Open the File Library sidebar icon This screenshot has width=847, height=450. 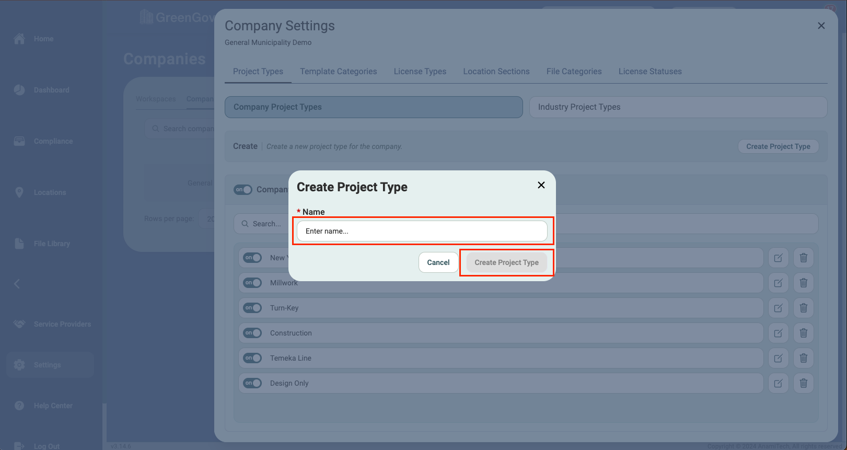coord(19,244)
